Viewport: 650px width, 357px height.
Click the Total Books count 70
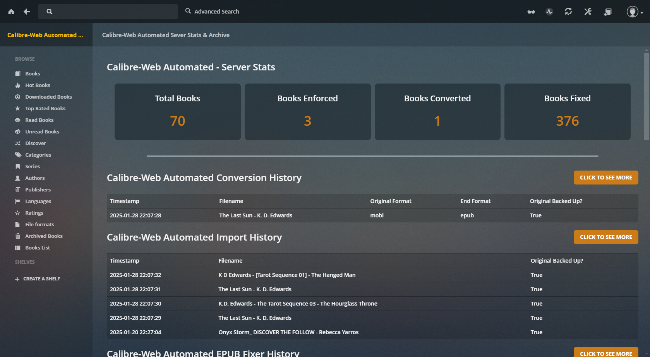178,121
